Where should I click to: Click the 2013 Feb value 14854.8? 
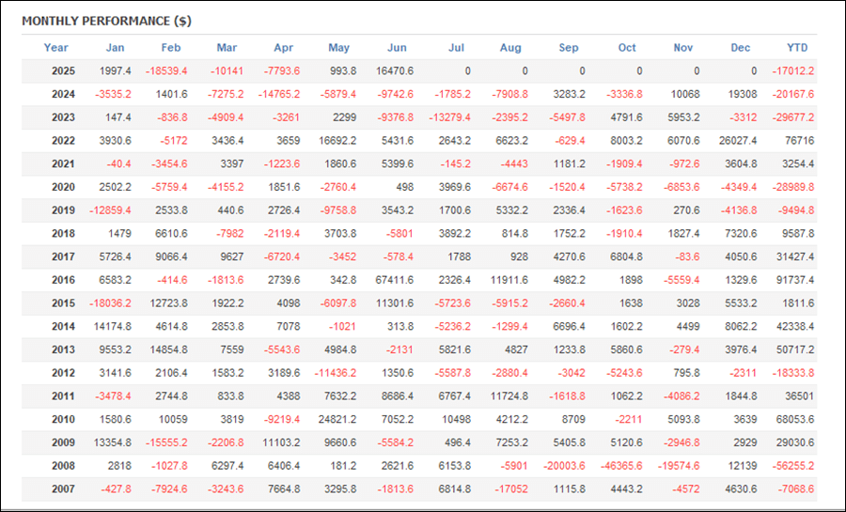pos(169,349)
